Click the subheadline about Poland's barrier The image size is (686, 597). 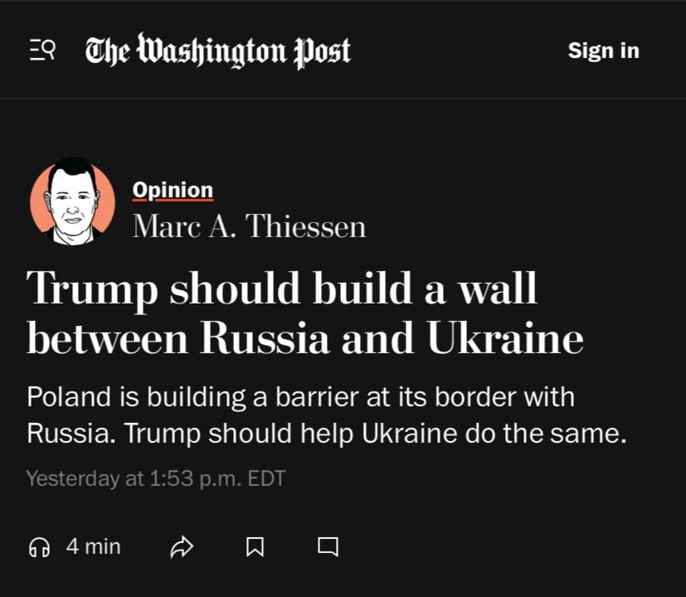coord(326,415)
